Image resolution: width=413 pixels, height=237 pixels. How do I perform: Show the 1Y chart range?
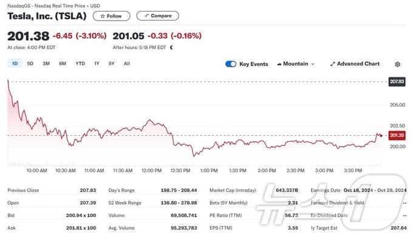[x=97, y=63]
